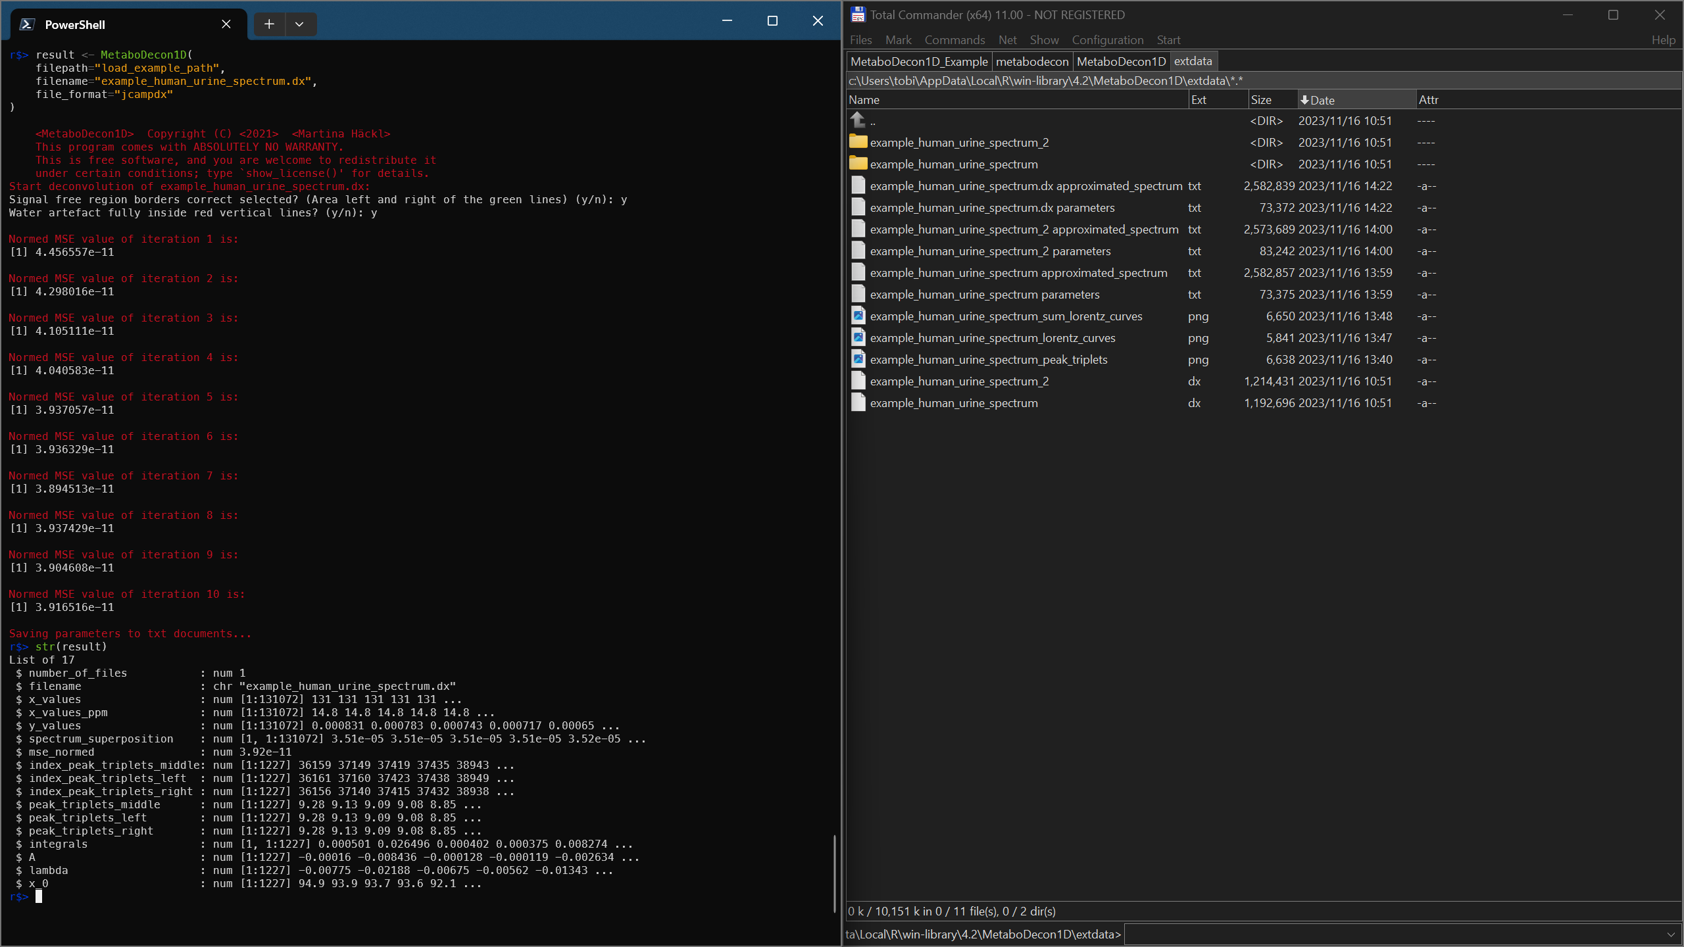
Task: Click file icon of example_human_urine_spectrum approximated_spectrum
Action: click(x=858, y=272)
